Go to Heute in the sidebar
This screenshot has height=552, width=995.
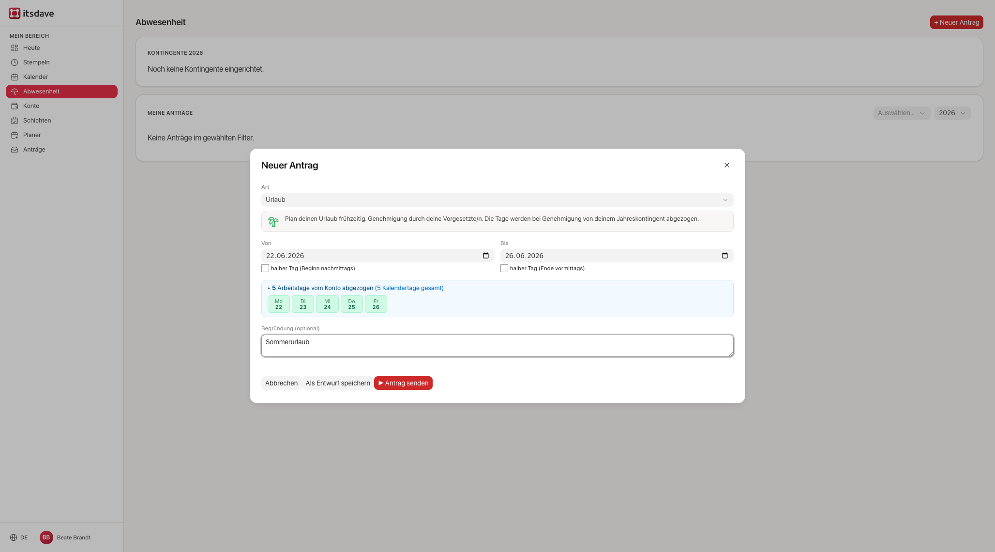pos(61,48)
